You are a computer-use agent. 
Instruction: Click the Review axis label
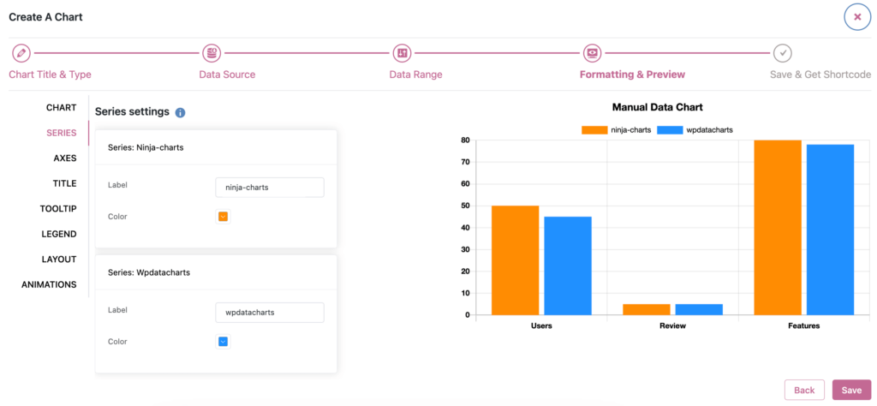673,325
